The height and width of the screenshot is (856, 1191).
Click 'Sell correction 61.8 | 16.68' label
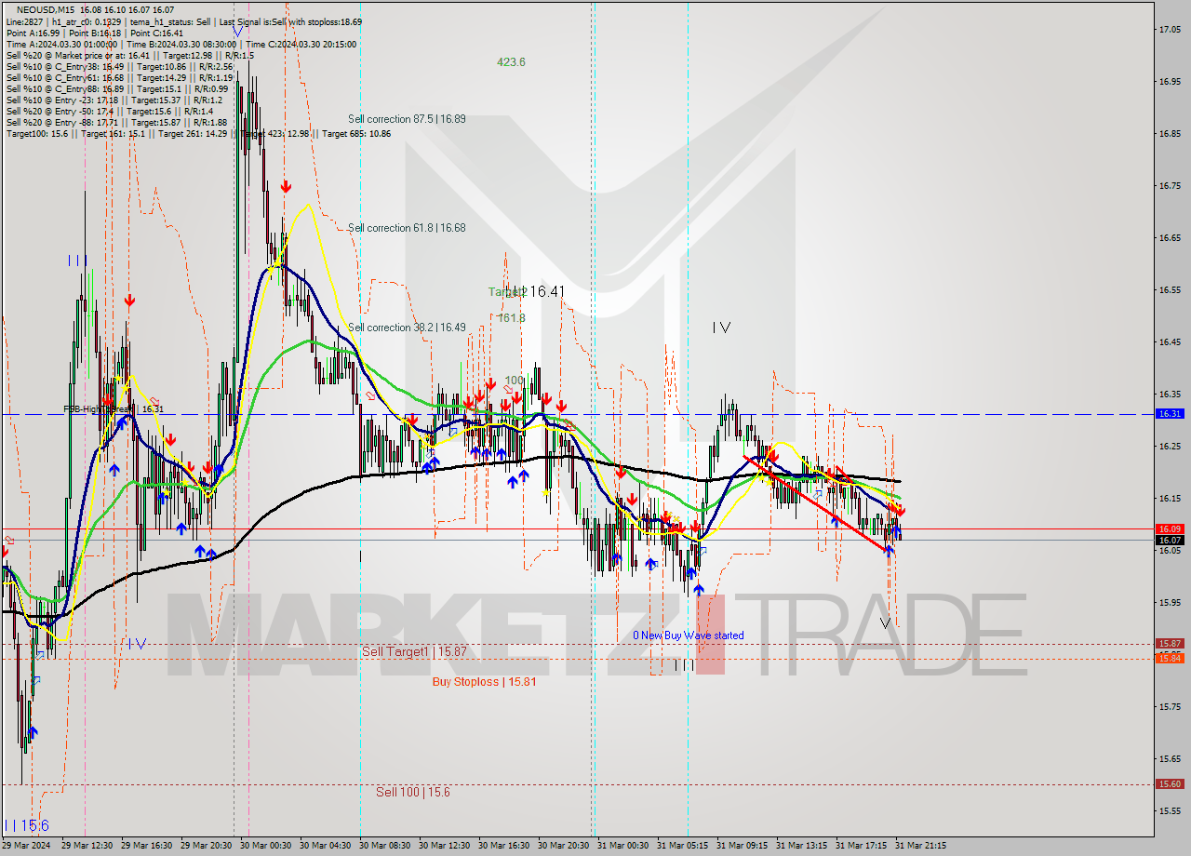(407, 228)
